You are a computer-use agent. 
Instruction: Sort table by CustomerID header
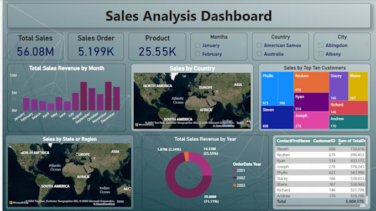pyautogui.click(x=324, y=141)
